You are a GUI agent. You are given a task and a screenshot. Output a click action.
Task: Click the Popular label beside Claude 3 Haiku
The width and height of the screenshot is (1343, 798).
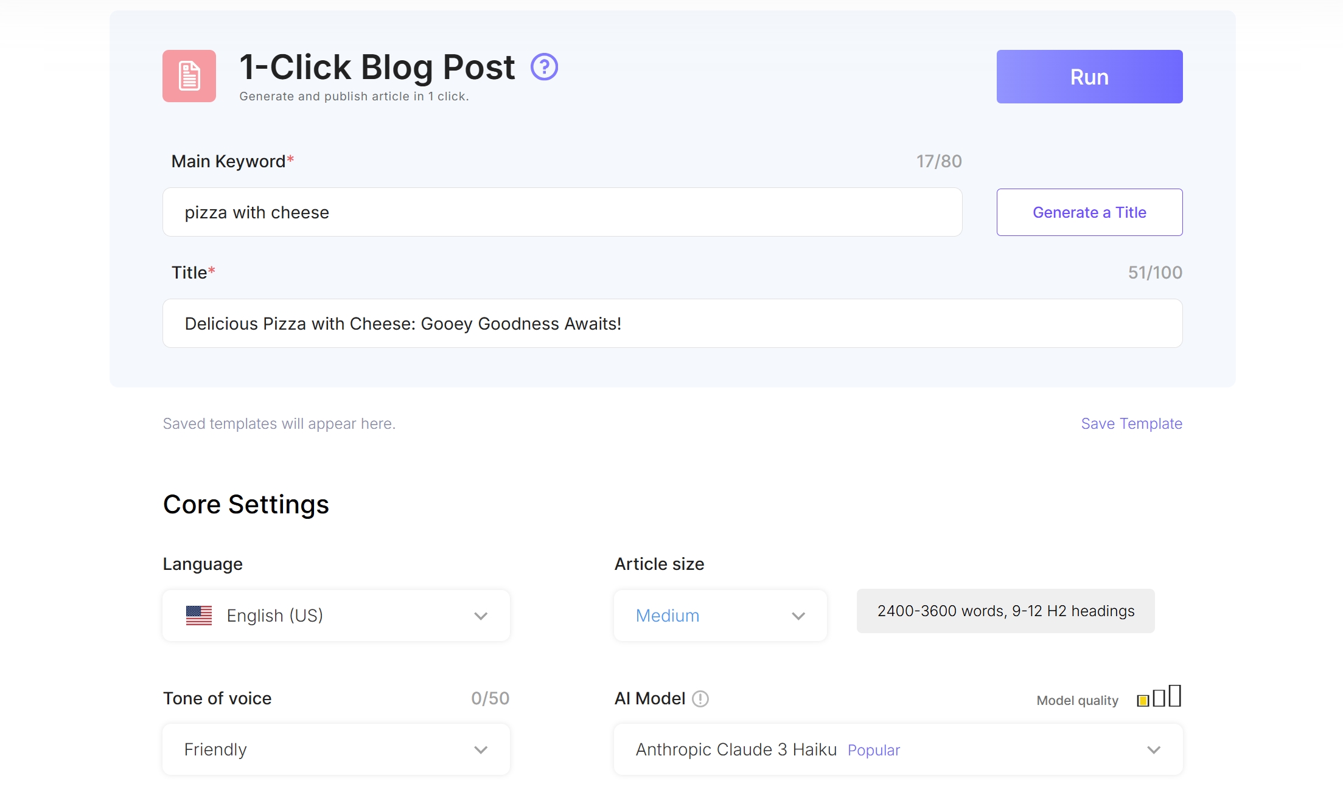point(874,750)
